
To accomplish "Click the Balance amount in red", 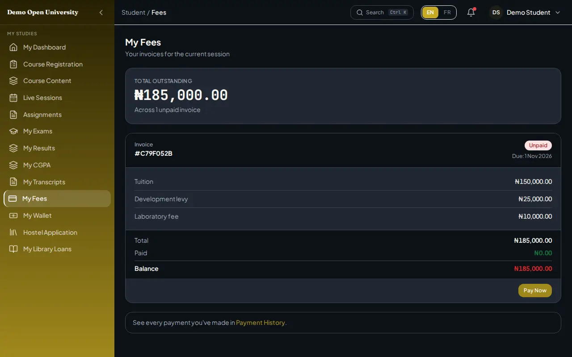I will (x=533, y=269).
